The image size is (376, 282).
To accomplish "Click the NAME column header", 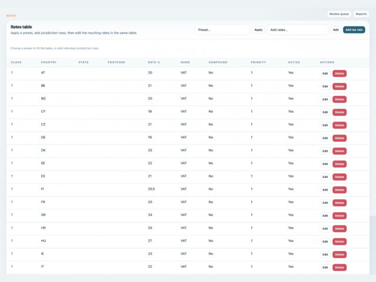I will [x=185, y=62].
